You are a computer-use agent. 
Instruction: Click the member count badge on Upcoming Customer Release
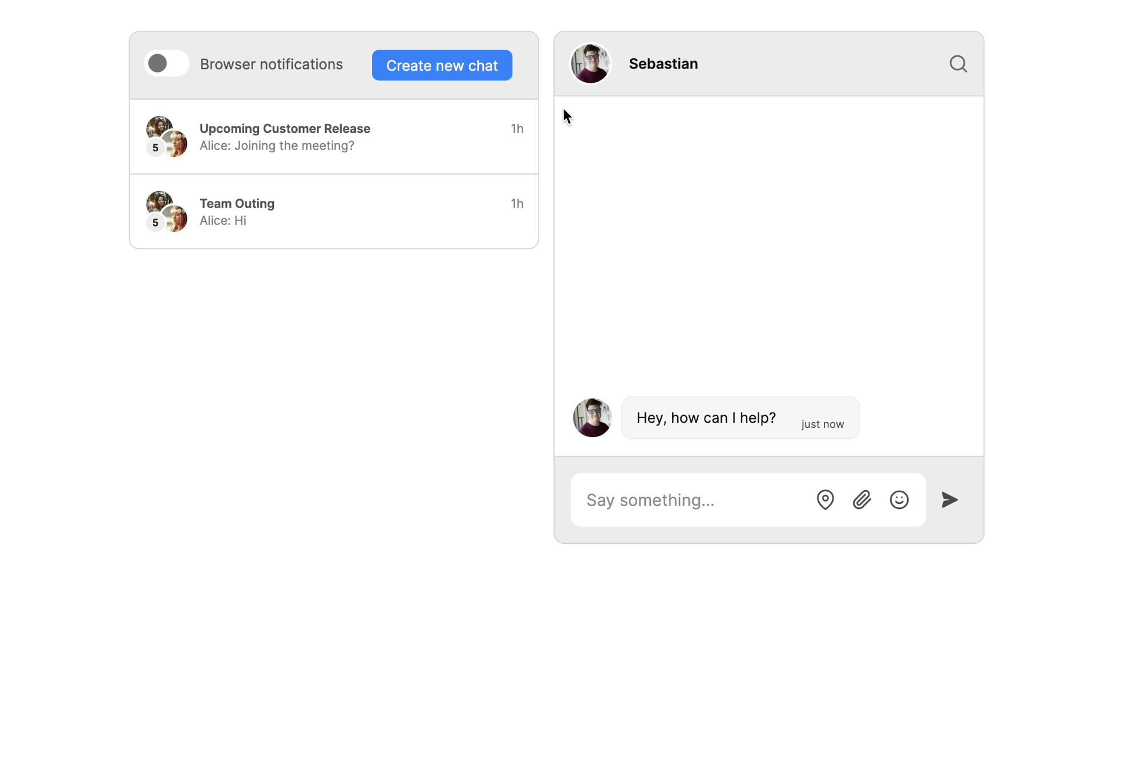(x=155, y=148)
